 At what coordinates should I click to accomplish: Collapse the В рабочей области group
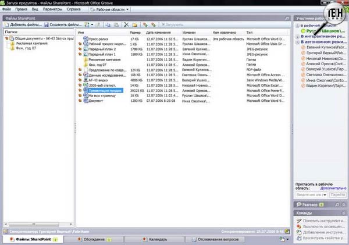[297, 26]
